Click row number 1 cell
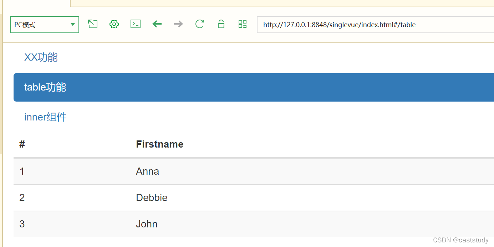The height and width of the screenshot is (247, 494). coord(22,171)
